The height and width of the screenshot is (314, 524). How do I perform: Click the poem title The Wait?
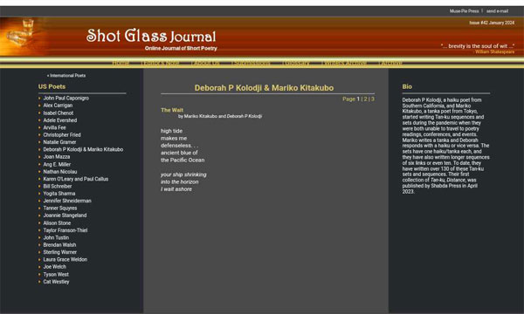(172, 110)
